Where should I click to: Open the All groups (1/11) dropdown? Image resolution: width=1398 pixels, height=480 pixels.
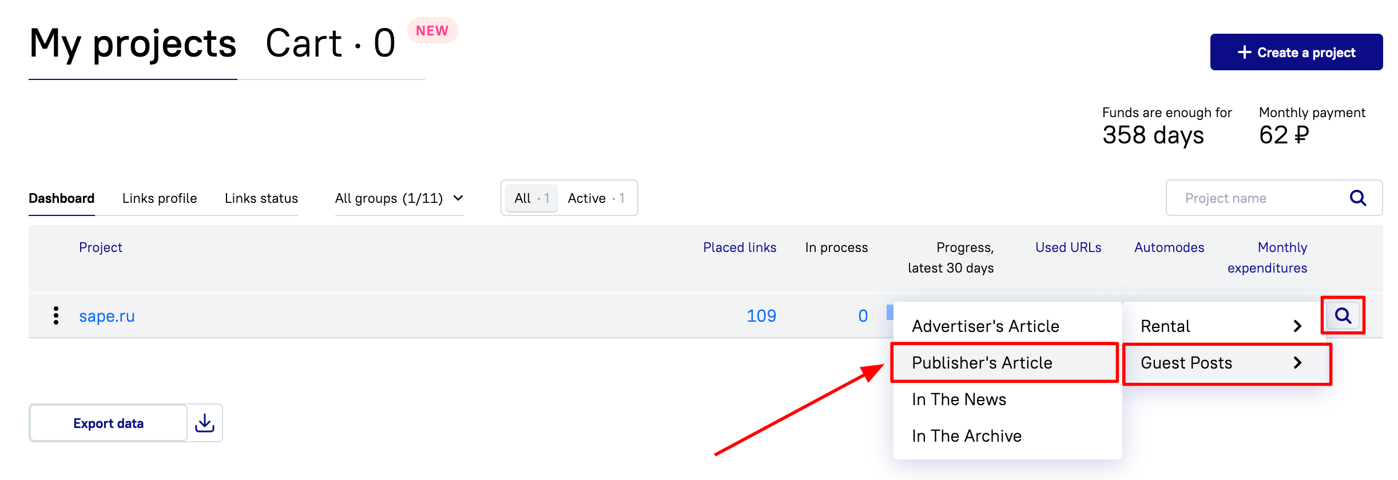pyautogui.click(x=399, y=198)
